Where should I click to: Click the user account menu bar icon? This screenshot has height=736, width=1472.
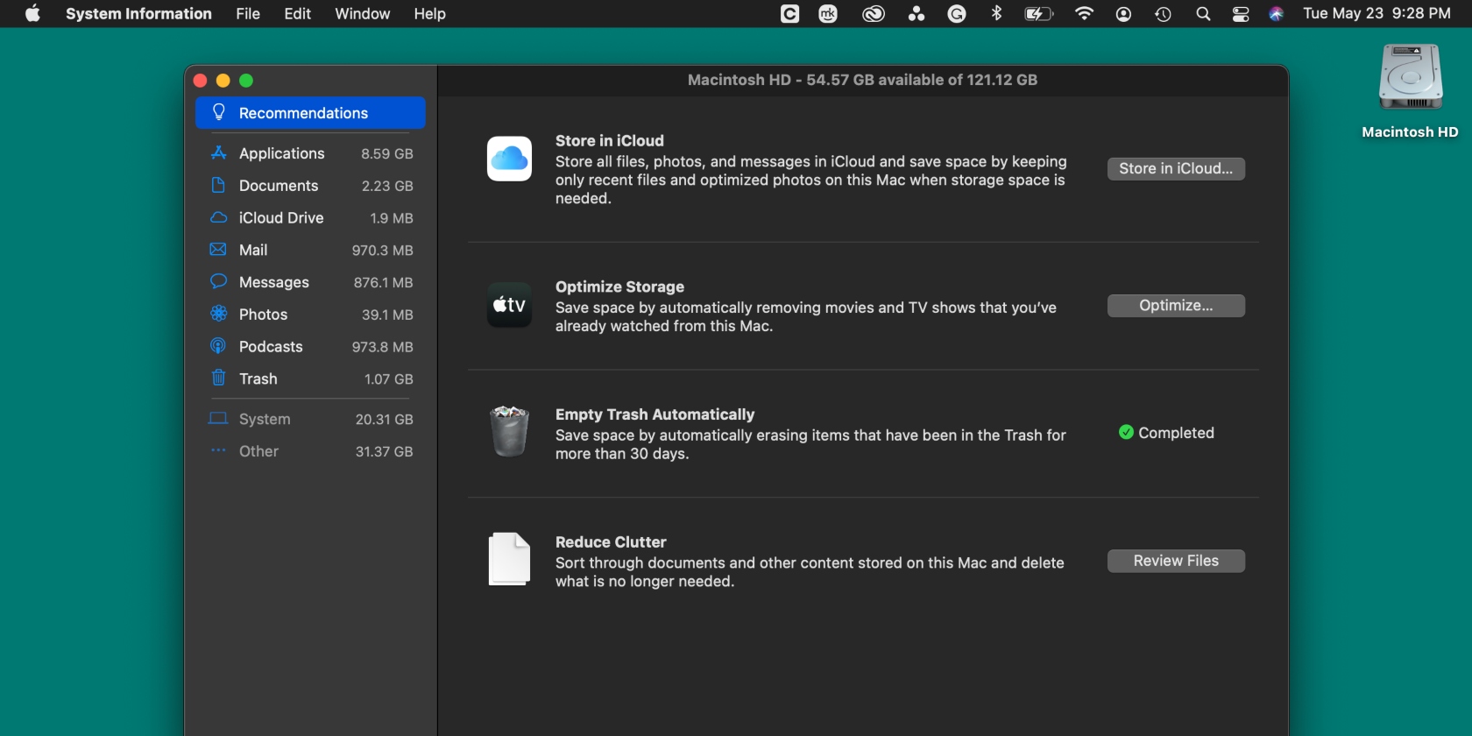[x=1123, y=13]
